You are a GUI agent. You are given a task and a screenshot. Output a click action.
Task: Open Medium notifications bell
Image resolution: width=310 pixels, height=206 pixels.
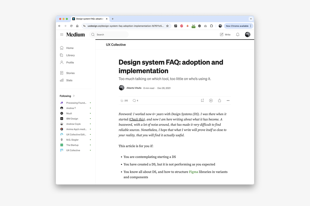point(238,35)
